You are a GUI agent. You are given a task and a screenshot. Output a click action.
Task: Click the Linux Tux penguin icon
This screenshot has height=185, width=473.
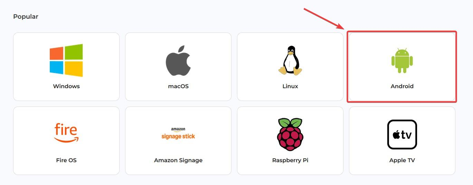(290, 60)
